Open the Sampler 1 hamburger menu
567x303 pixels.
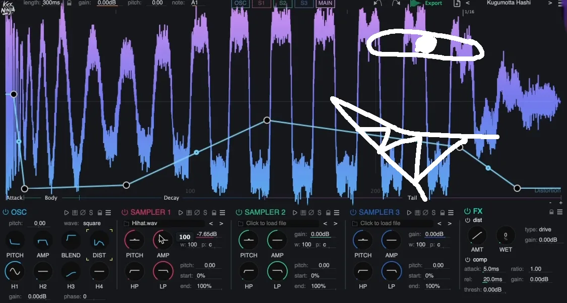[x=222, y=213]
